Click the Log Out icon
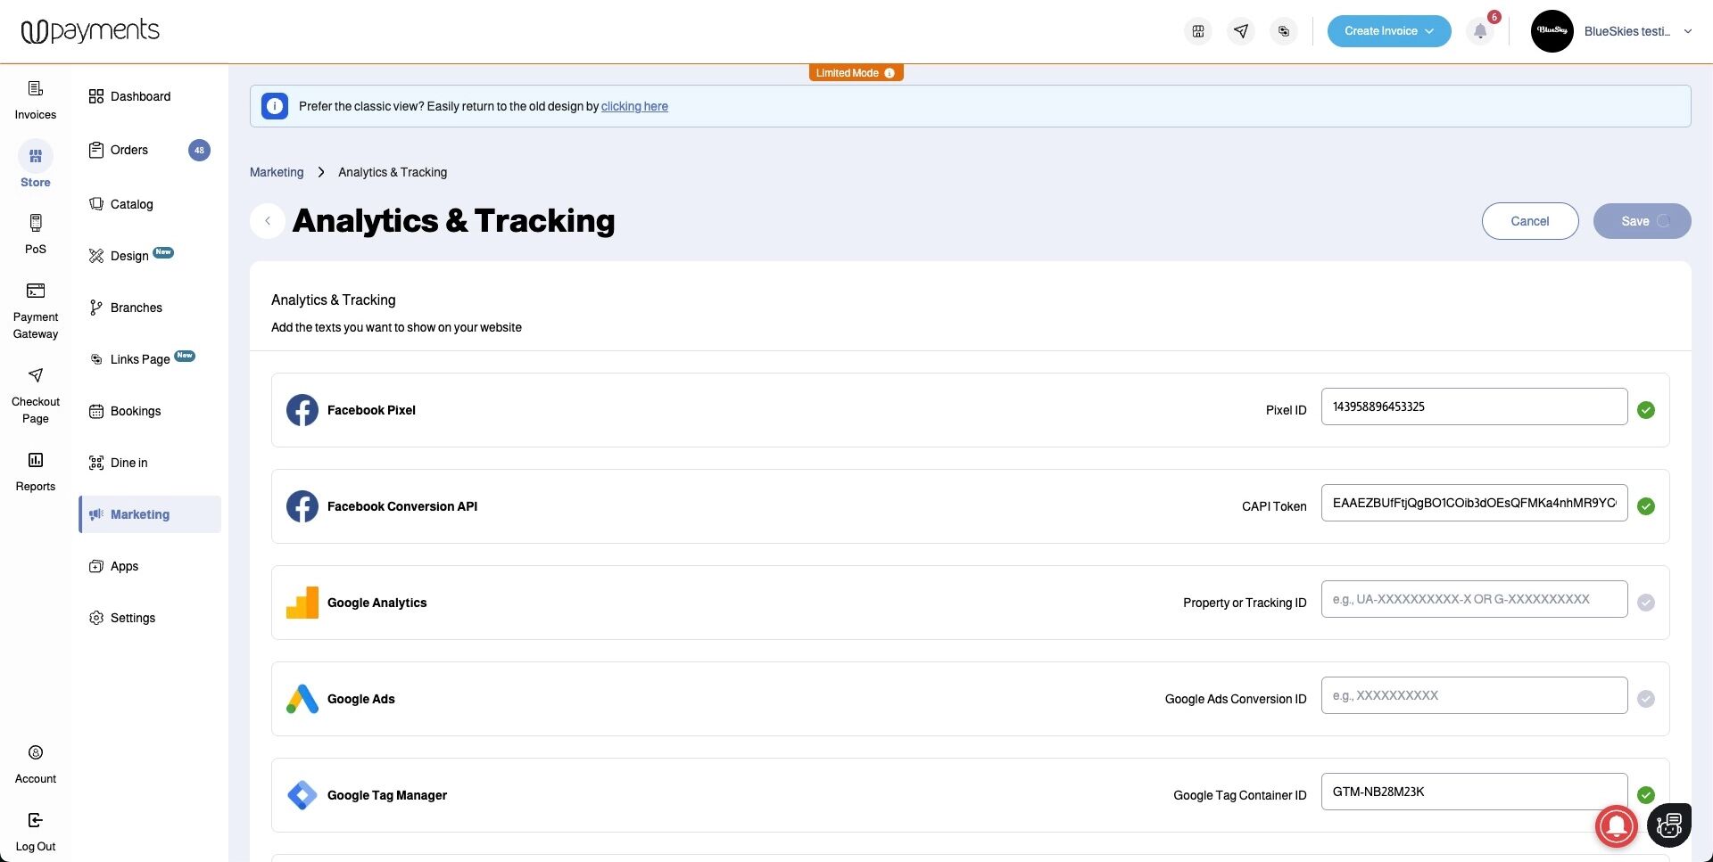 pyautogui.click(x=36, y=820)
